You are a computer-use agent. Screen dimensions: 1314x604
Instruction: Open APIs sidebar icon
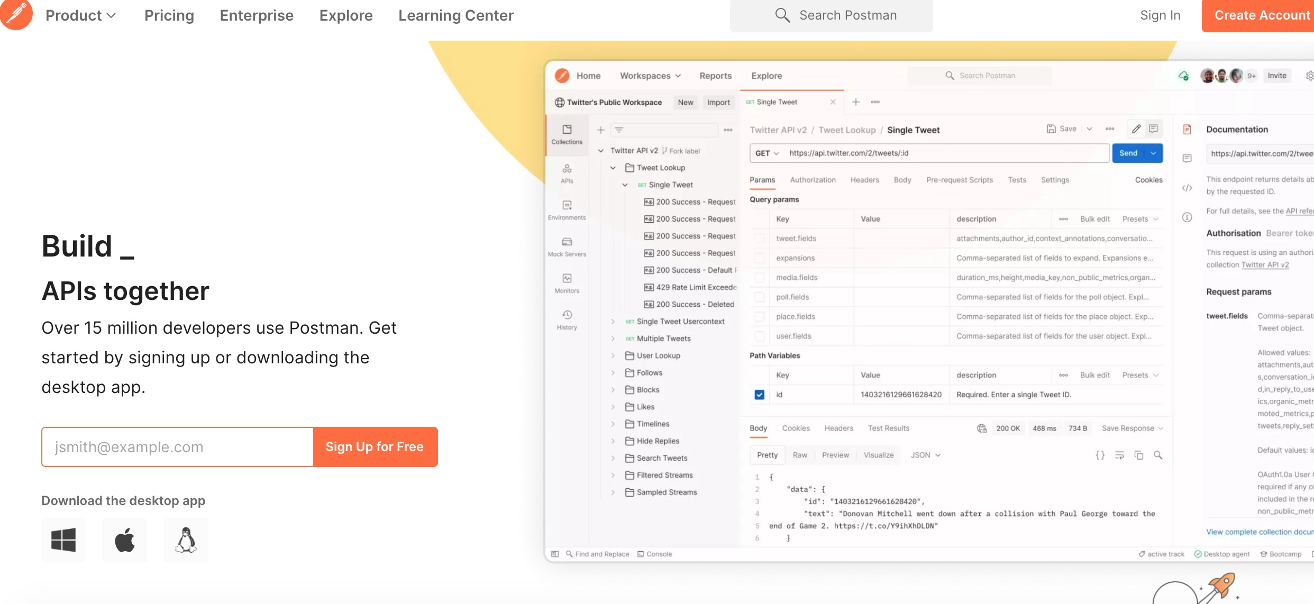(567, 173)
